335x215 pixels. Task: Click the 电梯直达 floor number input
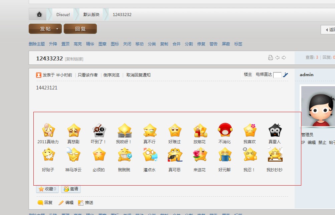tap(277, 75)
